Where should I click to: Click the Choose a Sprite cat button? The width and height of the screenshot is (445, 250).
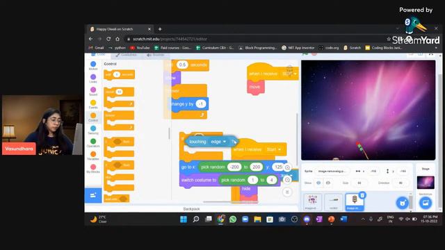coord(402,203)
